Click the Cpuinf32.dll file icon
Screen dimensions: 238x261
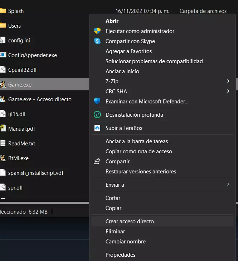pyautogui.click(x=3, y=70)
